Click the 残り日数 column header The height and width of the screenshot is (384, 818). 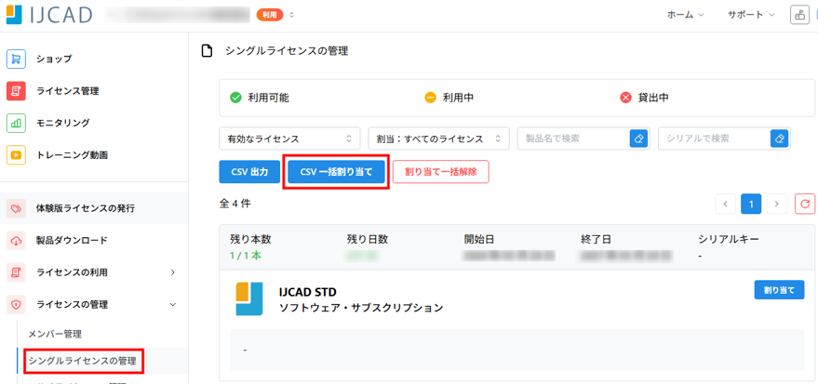(368, 239)
